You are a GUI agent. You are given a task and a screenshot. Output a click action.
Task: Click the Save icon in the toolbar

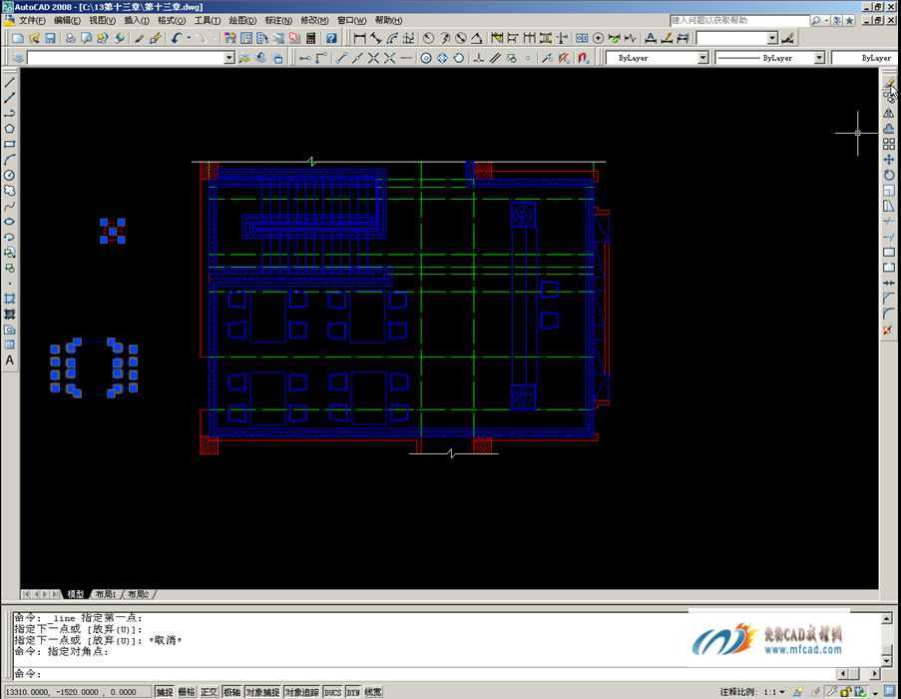click(50, 38)
